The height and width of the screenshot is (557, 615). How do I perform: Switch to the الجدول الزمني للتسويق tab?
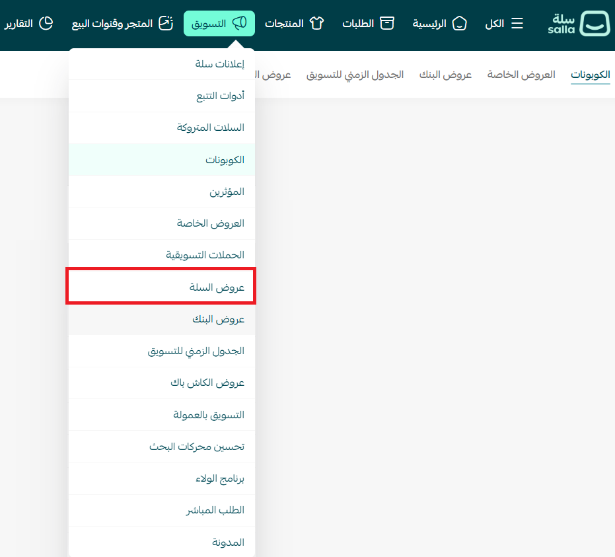[355, 75]
